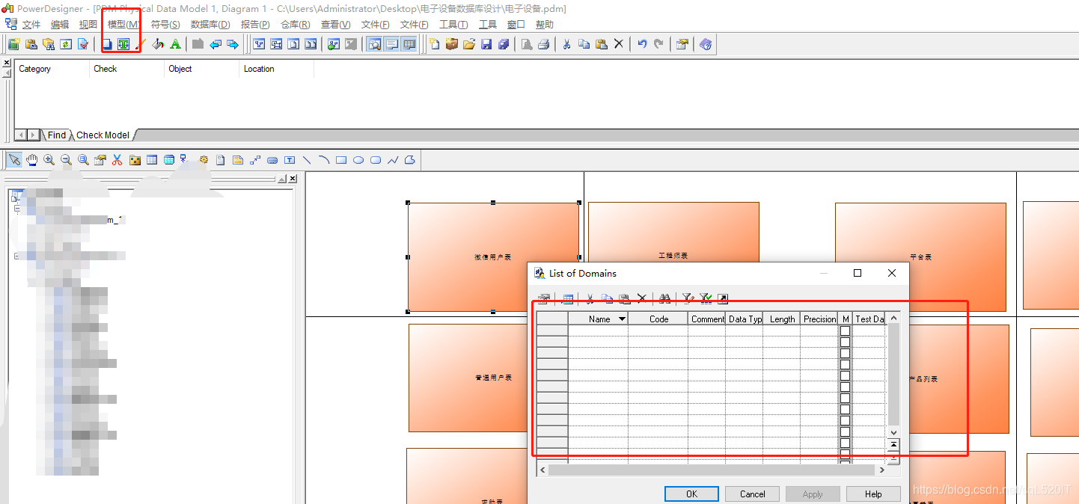Click the domains list vertical scroll up arrow
The image size is (1079, 504).
[x=893, y=318]
